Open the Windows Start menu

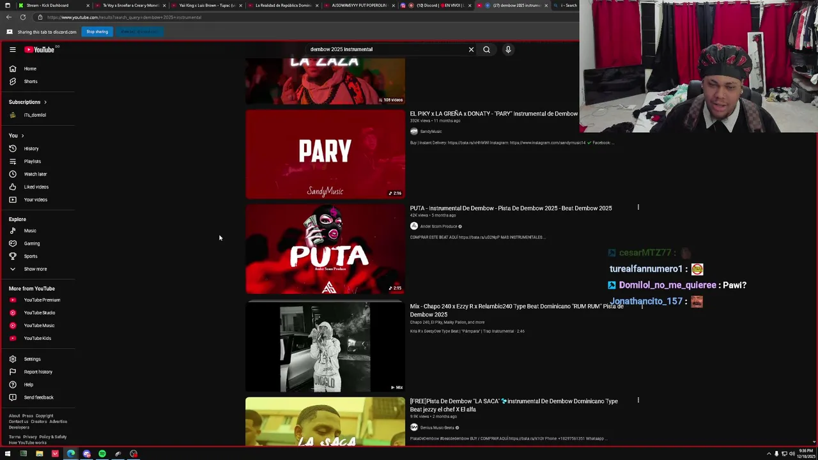point(8,454)
